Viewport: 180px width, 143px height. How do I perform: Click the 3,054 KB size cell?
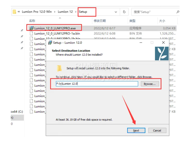[x=169, y=28]
